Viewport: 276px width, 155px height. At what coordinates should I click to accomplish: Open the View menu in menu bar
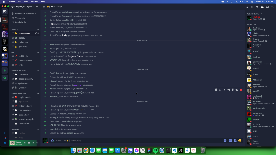pos(26,2)
